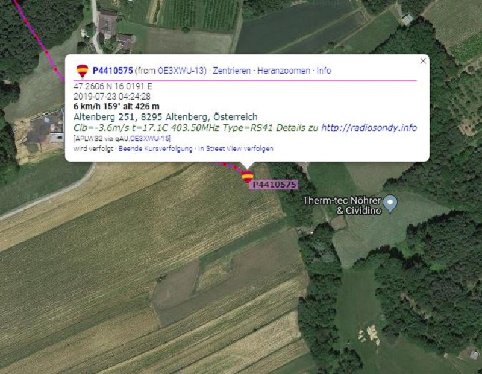Select the balloon marker on the map
The image size is (482, 374).
(x=248, y=176)
